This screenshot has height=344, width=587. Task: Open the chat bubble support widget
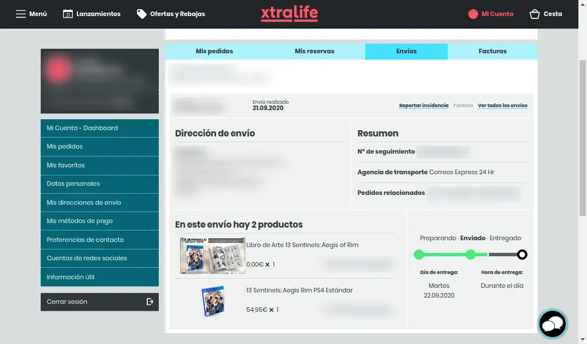point(553,324)
